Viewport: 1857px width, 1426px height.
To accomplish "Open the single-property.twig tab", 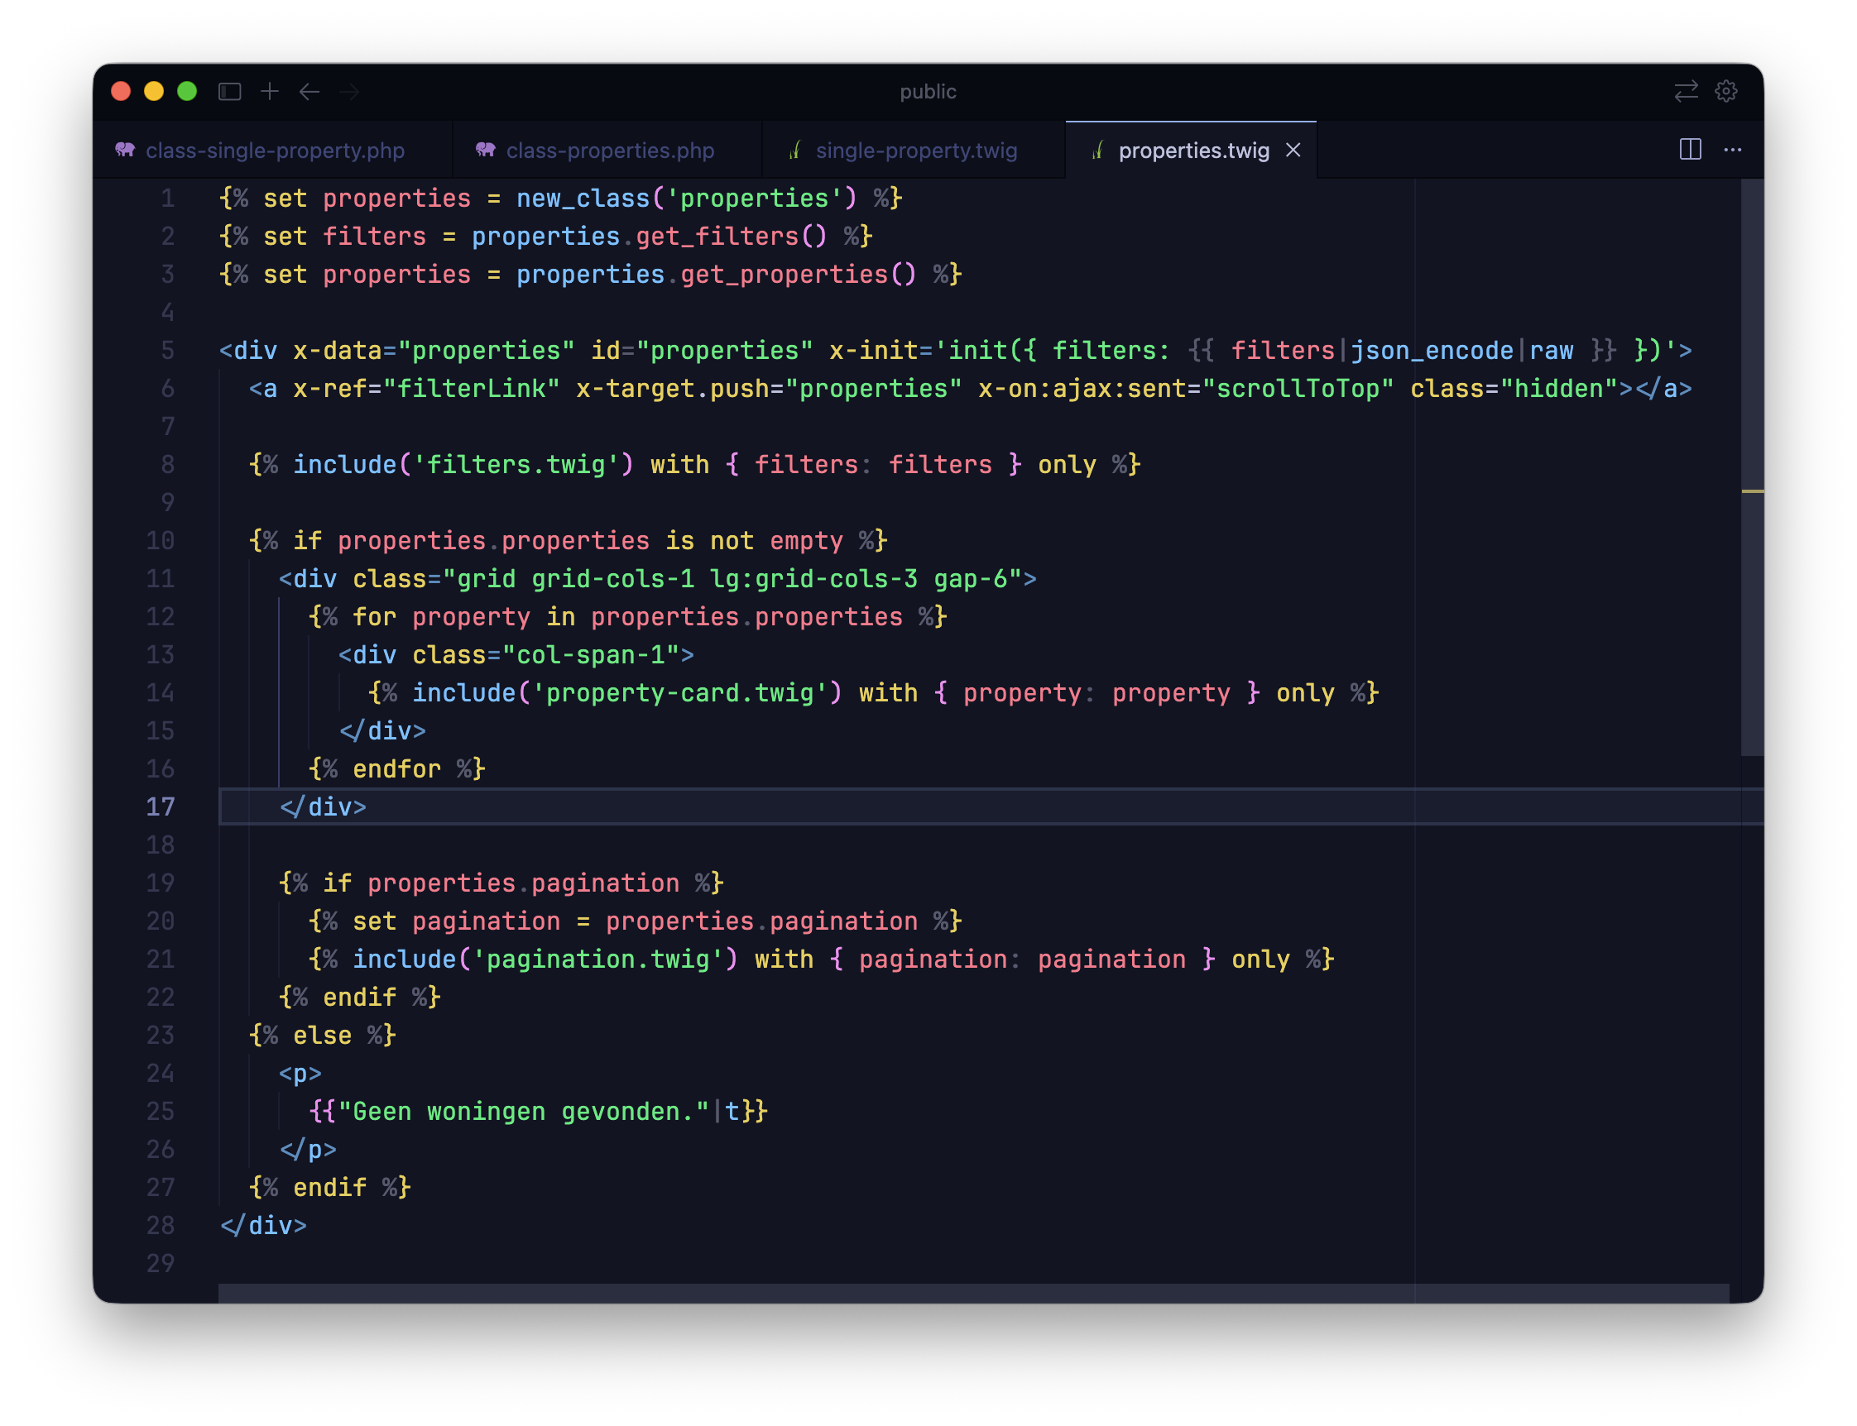I will click(x=915, y=151).
